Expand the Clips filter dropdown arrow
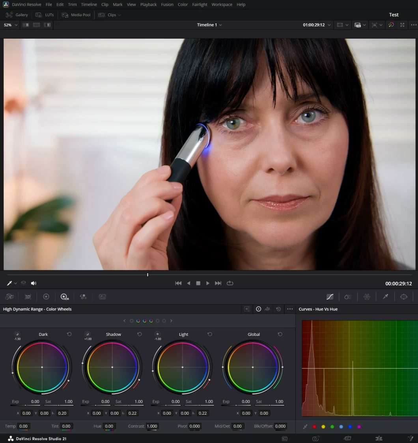Viewport: 418px width, 443px height. pyautogui.click(x=119, y=15)
